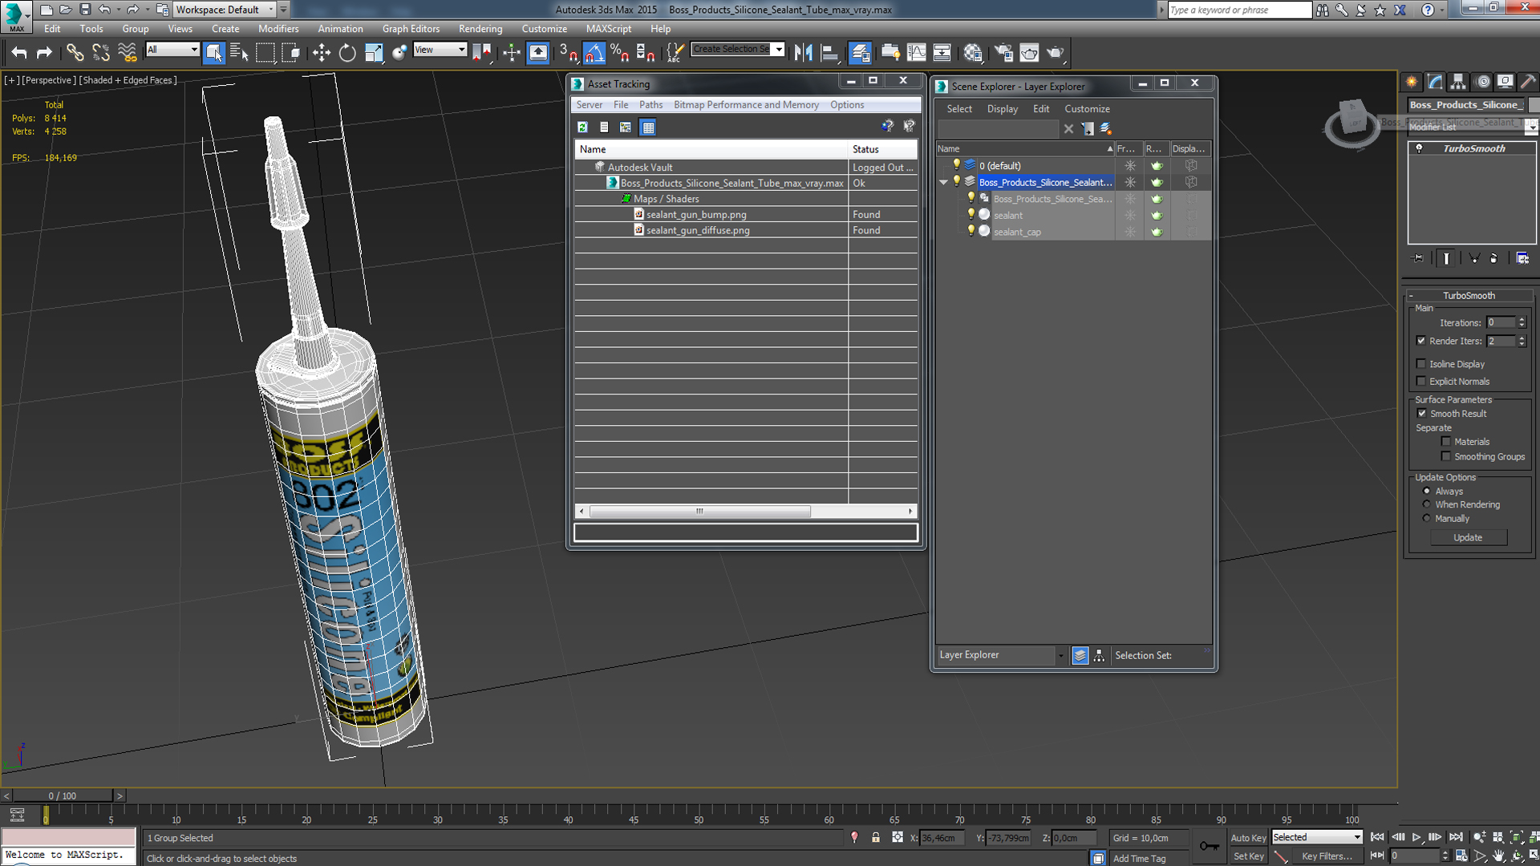Image resolution: width=1540 pixels, height=866 pixels.
Task: Open Select by Name dialog
Action: click(x=239, y=53)
